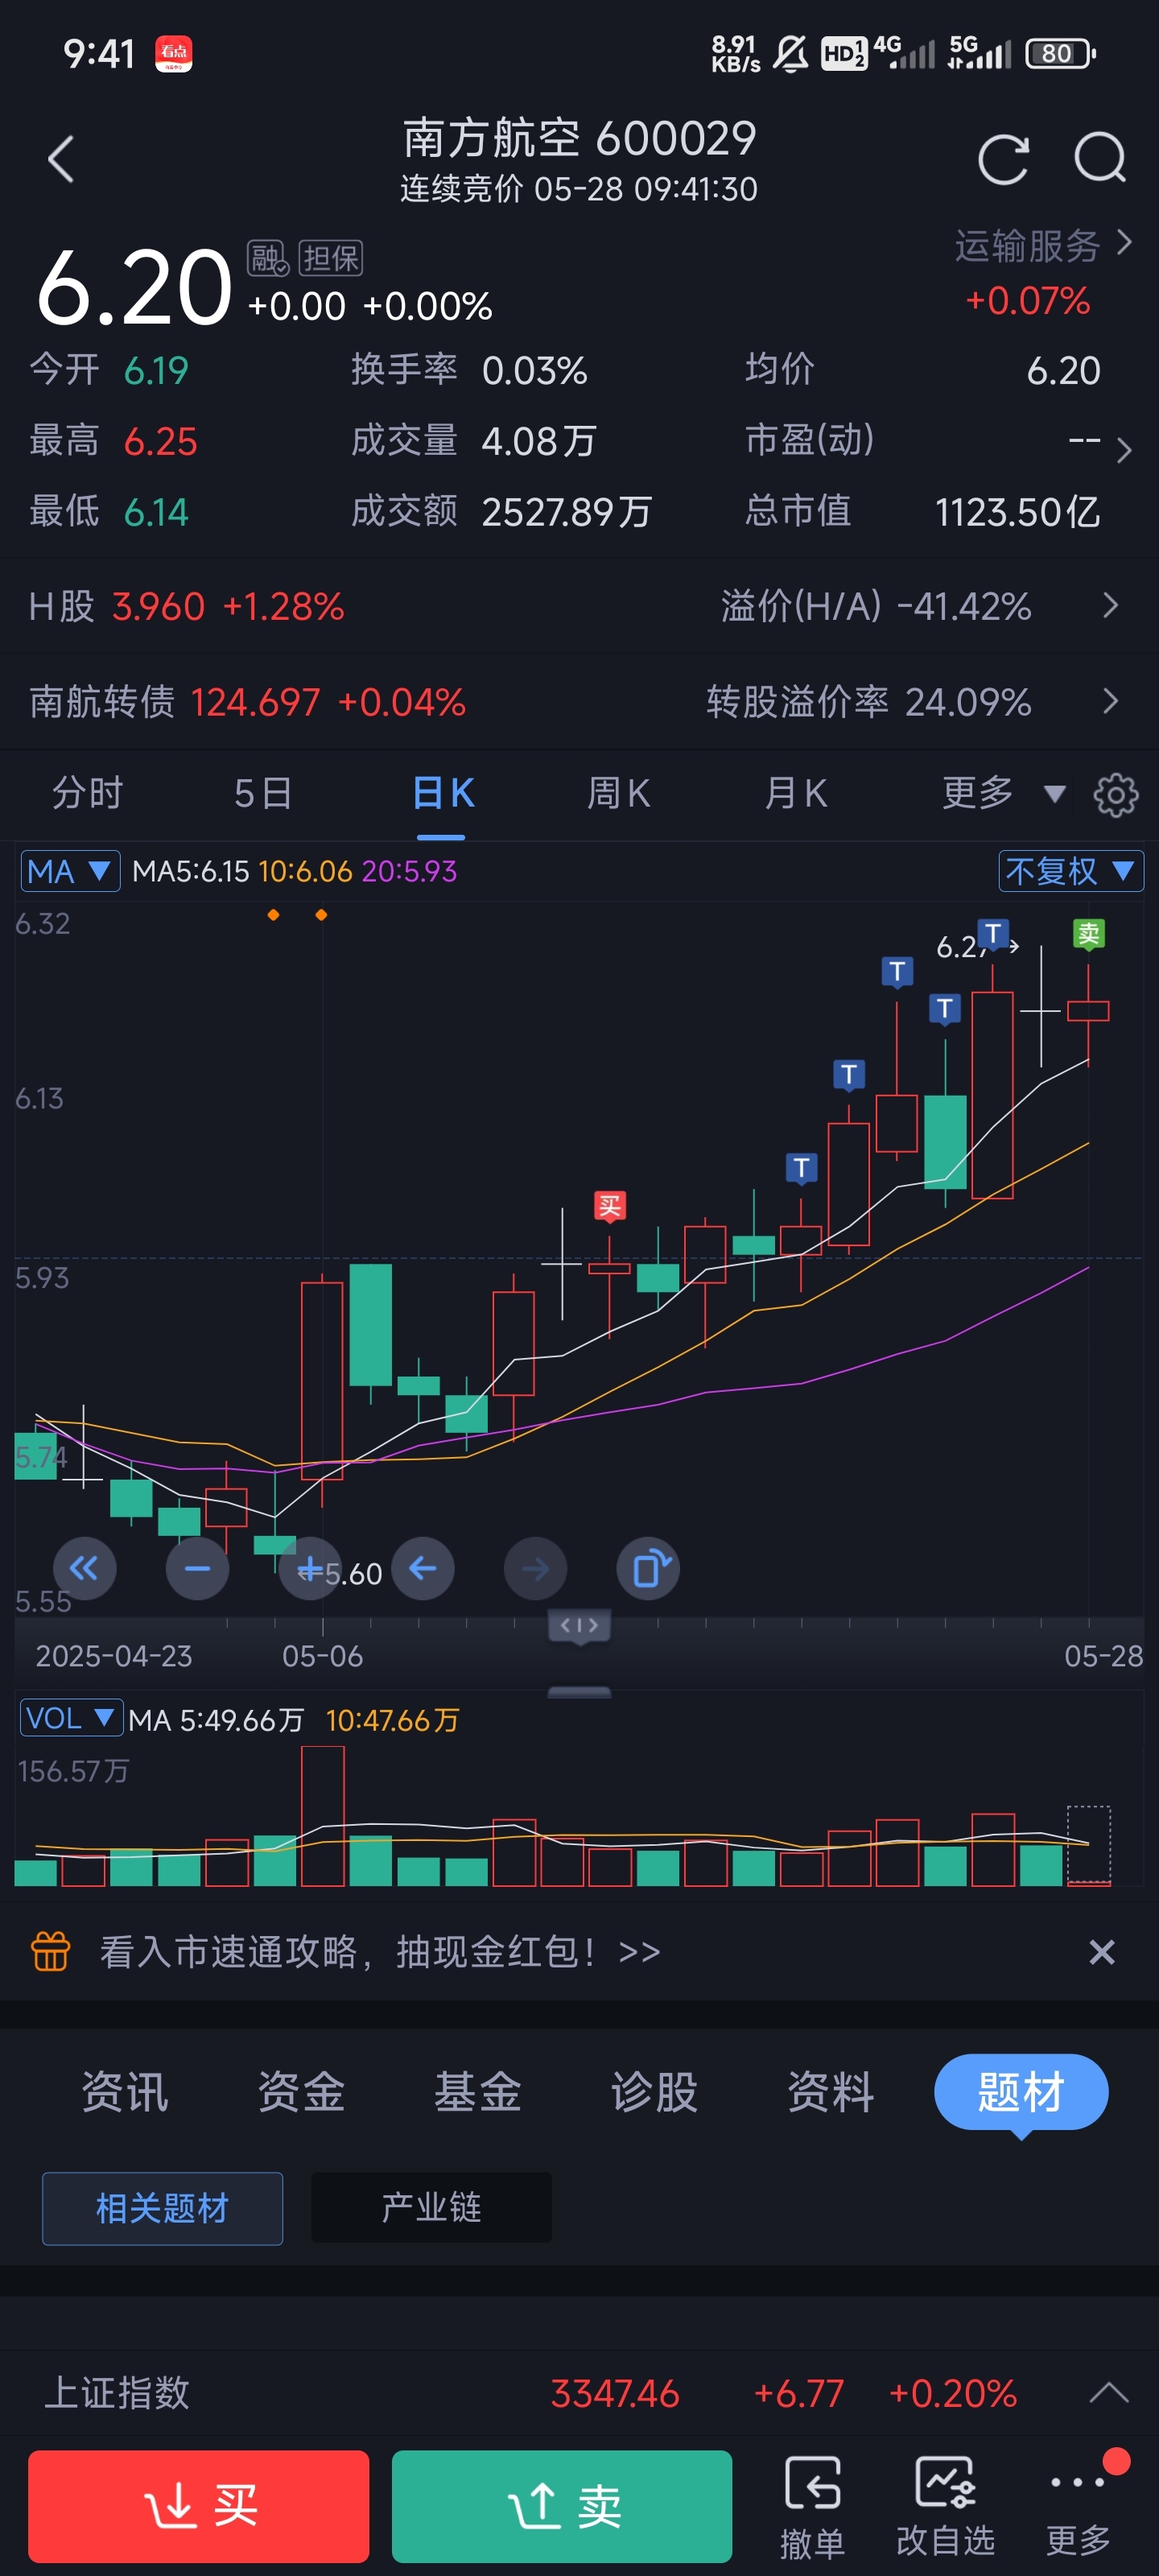Select the 题材 themes tab

click(x=1020, y=2092)
